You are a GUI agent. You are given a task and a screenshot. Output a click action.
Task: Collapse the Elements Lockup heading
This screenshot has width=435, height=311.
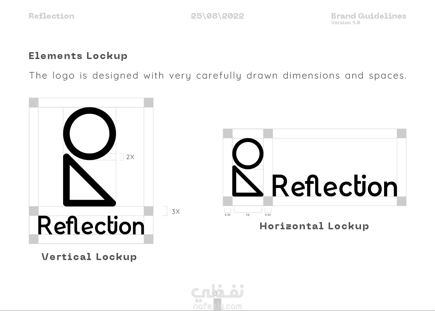78,56
